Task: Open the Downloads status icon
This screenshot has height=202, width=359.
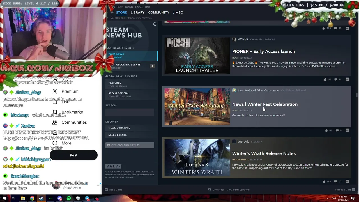Action: tap(209, 190)
